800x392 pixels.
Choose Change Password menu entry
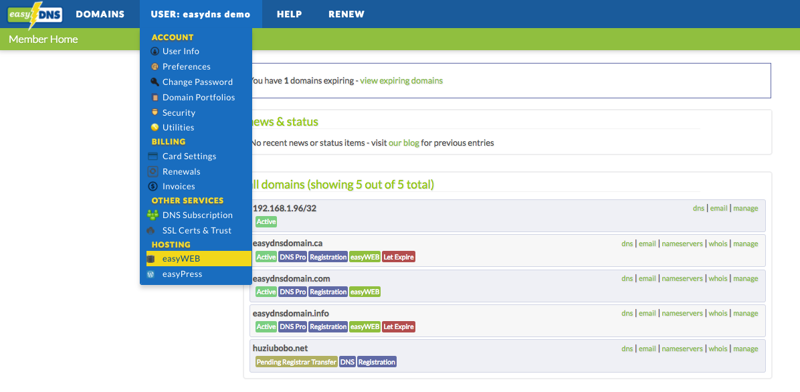point(196,82)
